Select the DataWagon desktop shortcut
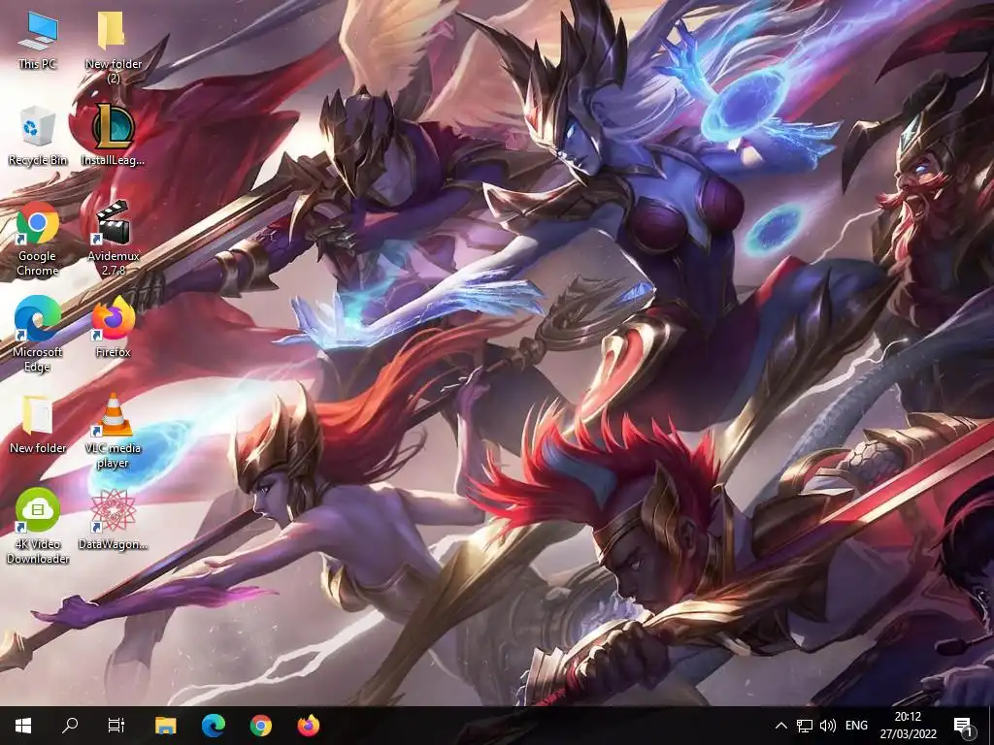Viewport: 994px width, 745px height. [113, 520]
